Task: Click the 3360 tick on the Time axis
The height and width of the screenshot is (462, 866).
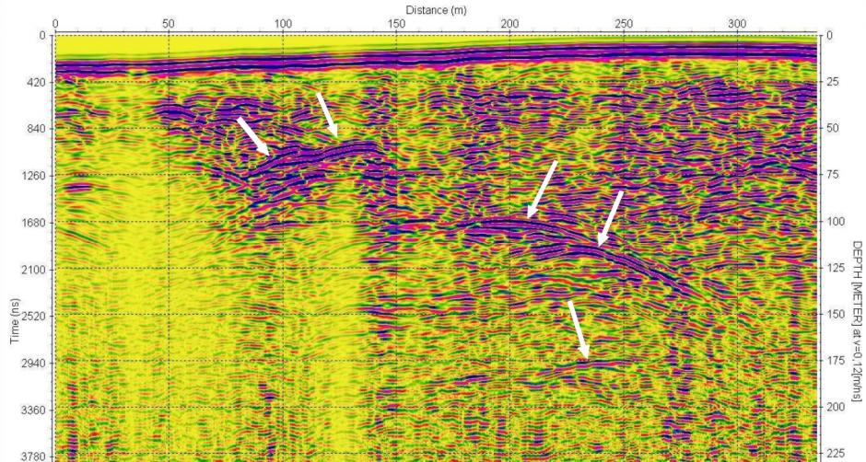Action: [x=35, y=410]
